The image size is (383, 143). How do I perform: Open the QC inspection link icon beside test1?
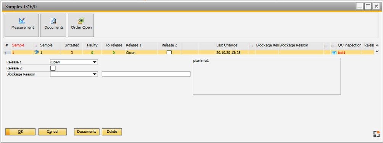(x=334, y=52)
